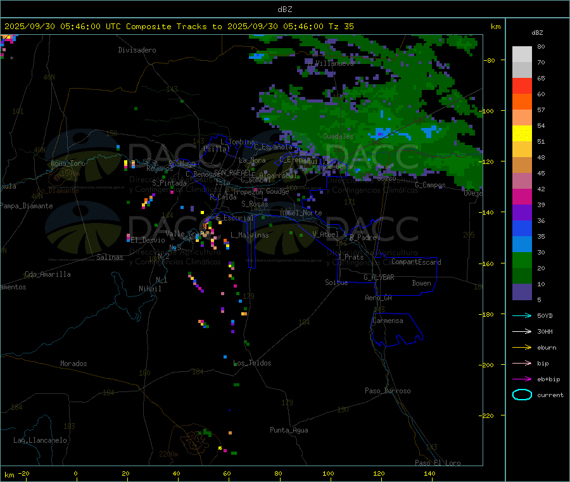The image size is (570, 482).
Task: Pick the slate swatch between 10 and 5
Action: [522, 292]
